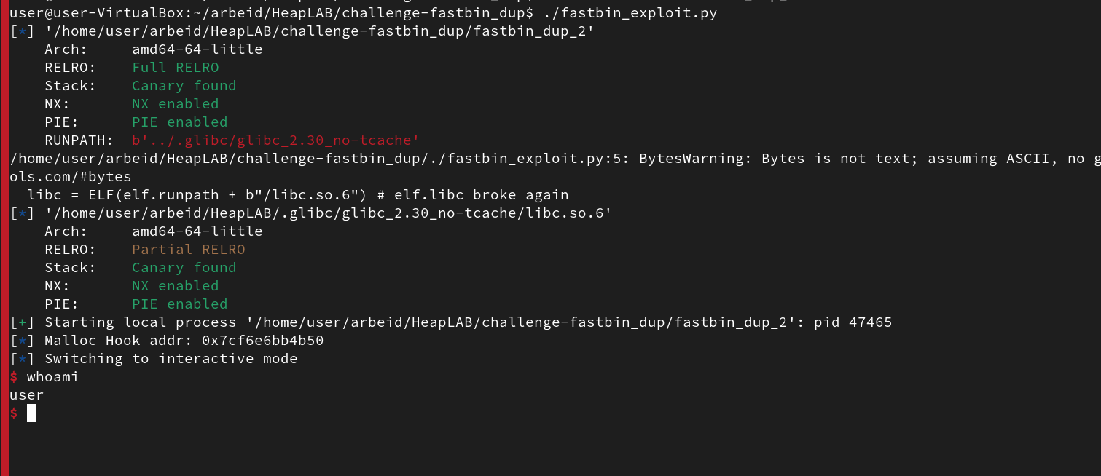Screen dimensions: 1101x476
Task: Click the orange "Partial RELRO" value
Action: click(188, 250)
